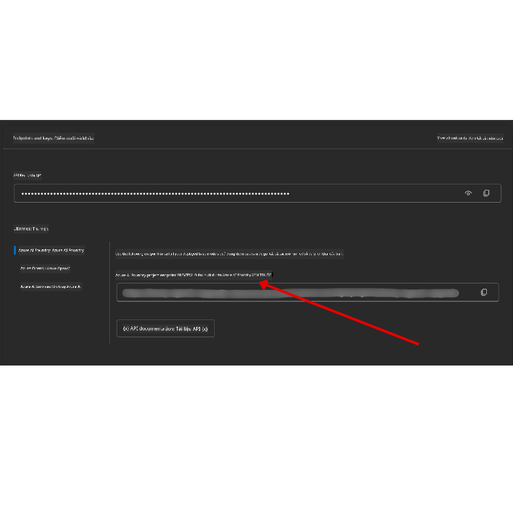The width and height of the screenshot is (513, 513).
Task: Select the Azure AI Foundry library tab
Action: pos(51,250)
